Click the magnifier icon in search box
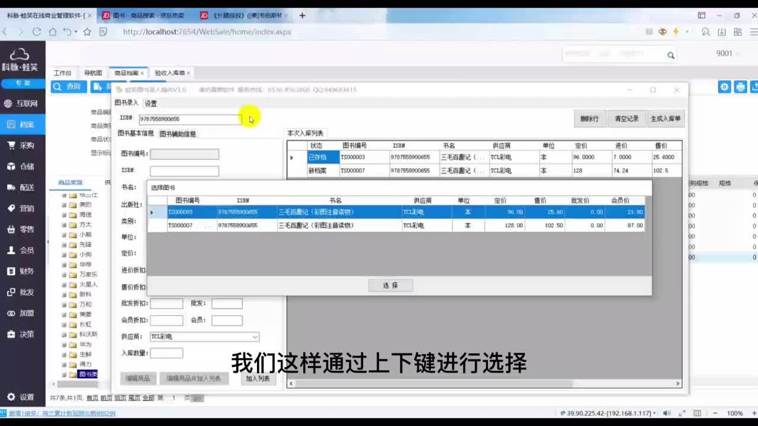 point(670,55)
